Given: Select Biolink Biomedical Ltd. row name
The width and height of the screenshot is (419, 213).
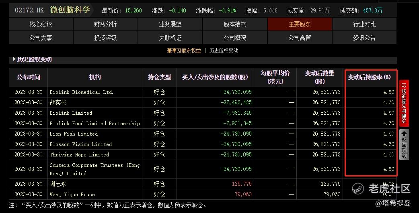Looking at the screenshot, I should point(82,92).
